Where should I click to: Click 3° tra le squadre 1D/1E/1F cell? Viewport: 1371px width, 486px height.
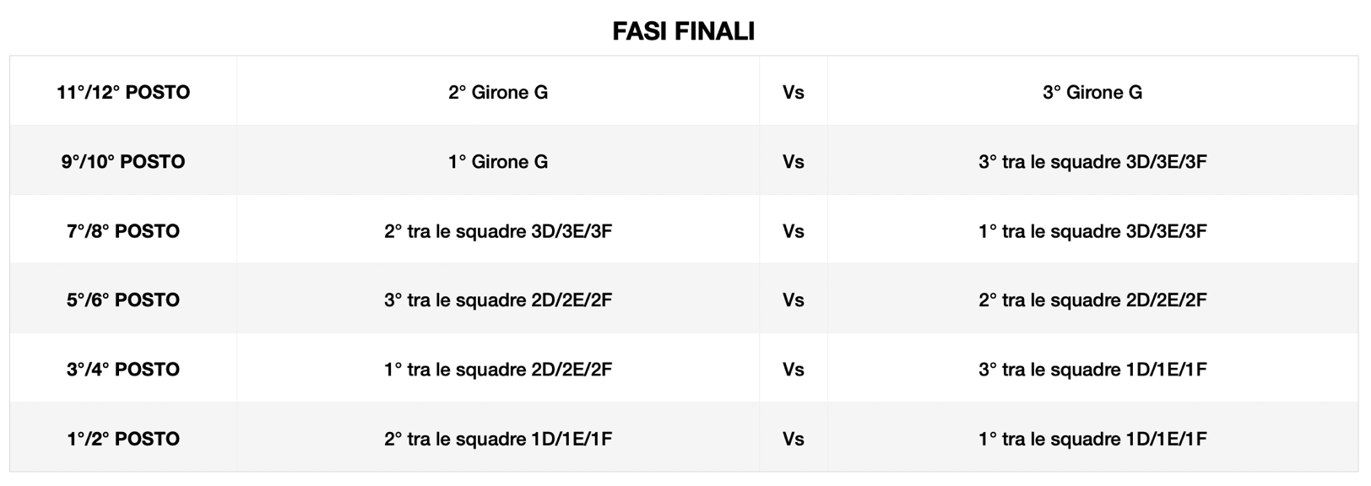click(x=1092, y=369)
